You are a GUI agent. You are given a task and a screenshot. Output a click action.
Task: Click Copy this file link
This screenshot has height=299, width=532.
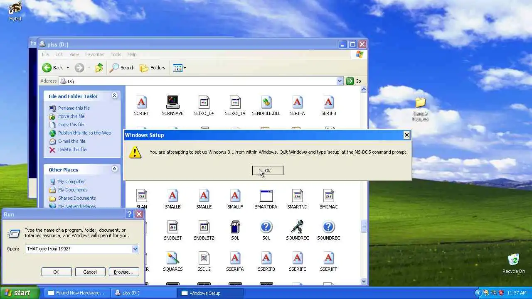[x=71, y=125]
